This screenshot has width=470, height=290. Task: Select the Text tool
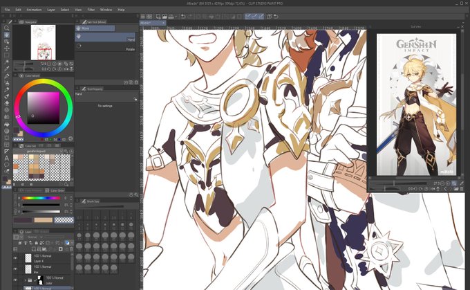7,158
